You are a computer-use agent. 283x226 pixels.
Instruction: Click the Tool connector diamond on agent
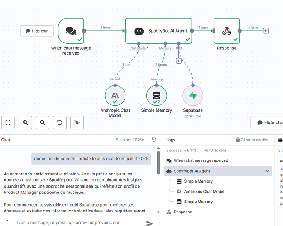click(x=178, y=43)
